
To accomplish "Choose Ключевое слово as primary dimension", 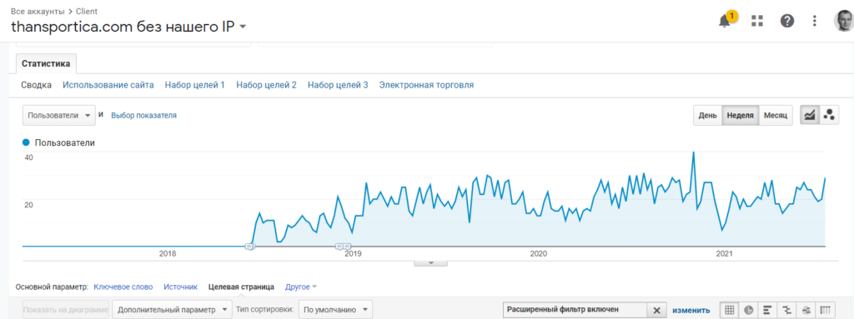I will coord(123,287).
